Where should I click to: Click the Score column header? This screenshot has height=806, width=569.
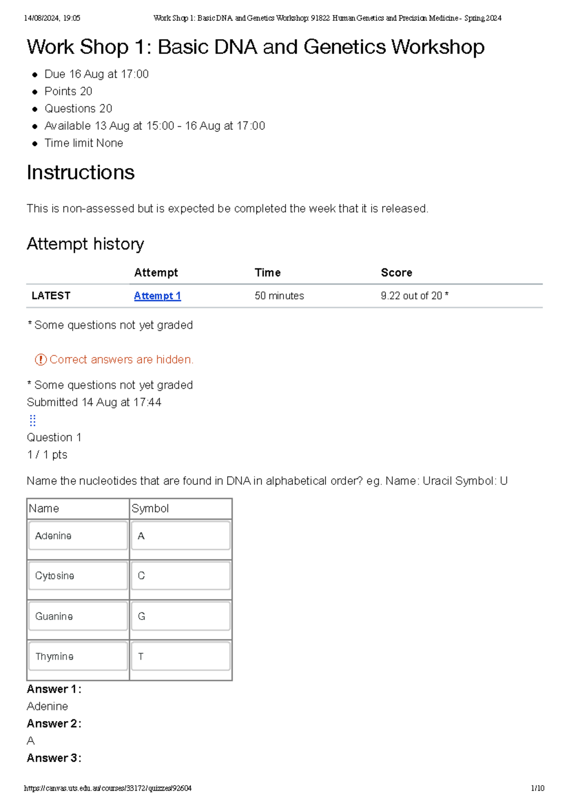pyautogui.click(x=396, y=272)
